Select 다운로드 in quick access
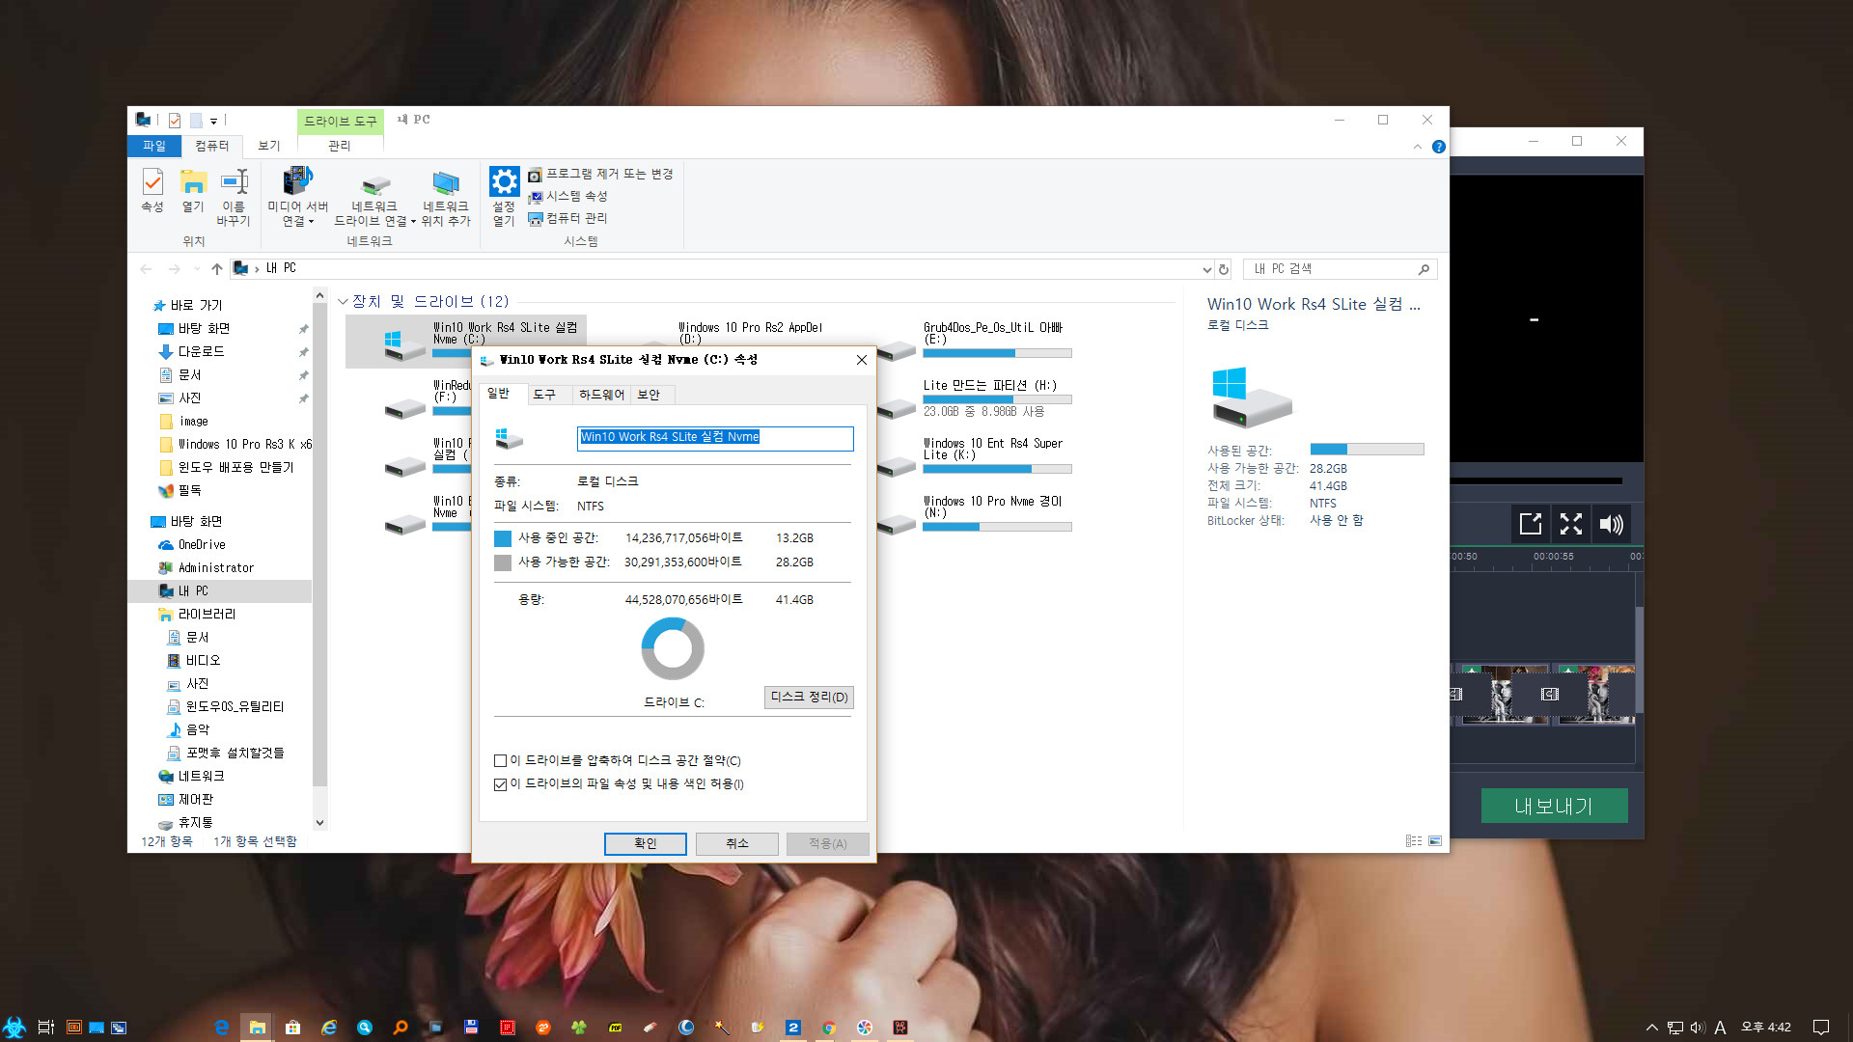The height and width of the screenshot is (1042, 1853). click(x=201, y=352)
